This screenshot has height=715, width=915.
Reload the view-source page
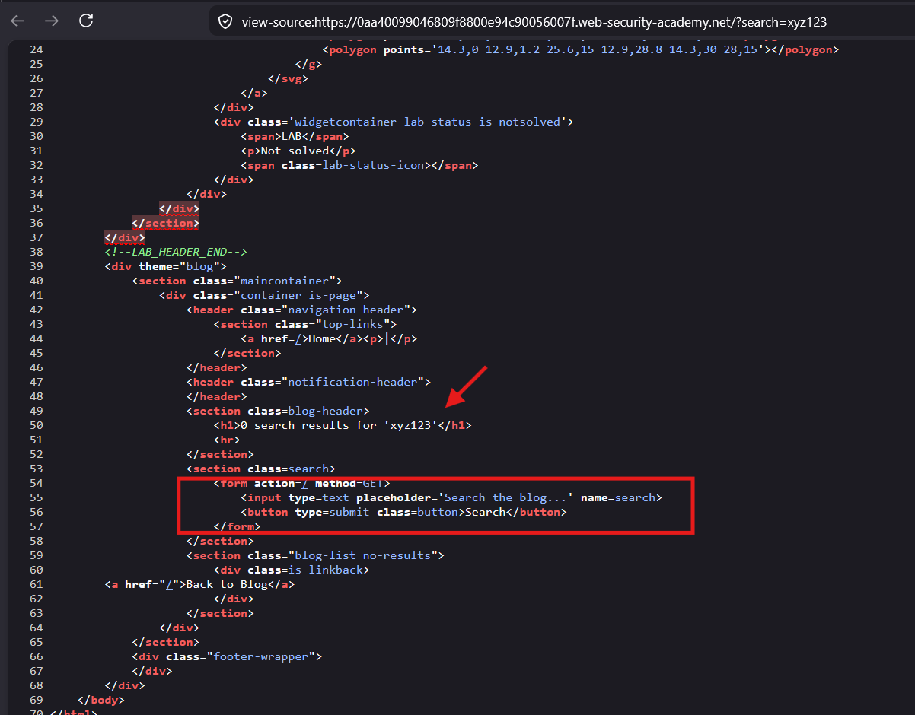coord(86,21)
